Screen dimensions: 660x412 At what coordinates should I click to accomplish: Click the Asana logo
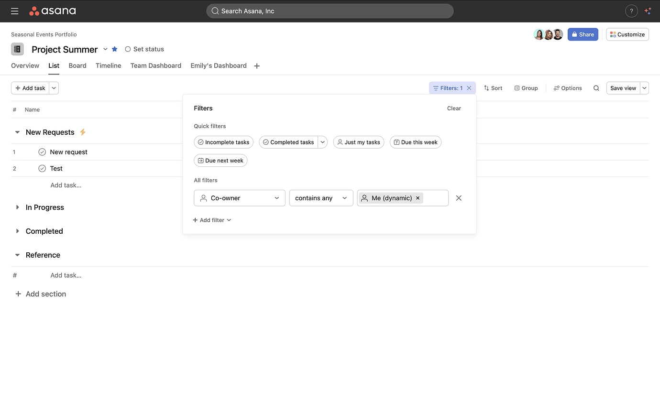coord(52,11)
